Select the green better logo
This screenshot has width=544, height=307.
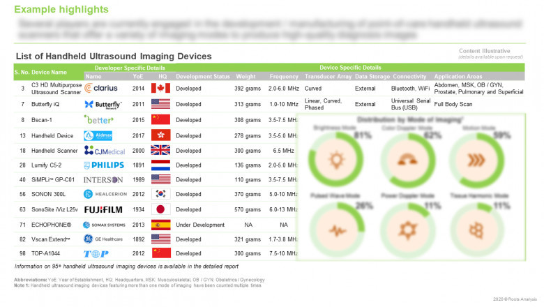(x=98, y=120)
